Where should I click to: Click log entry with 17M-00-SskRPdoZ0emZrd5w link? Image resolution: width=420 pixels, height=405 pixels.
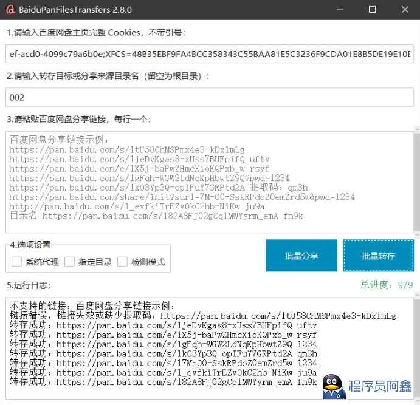[164, 362]
